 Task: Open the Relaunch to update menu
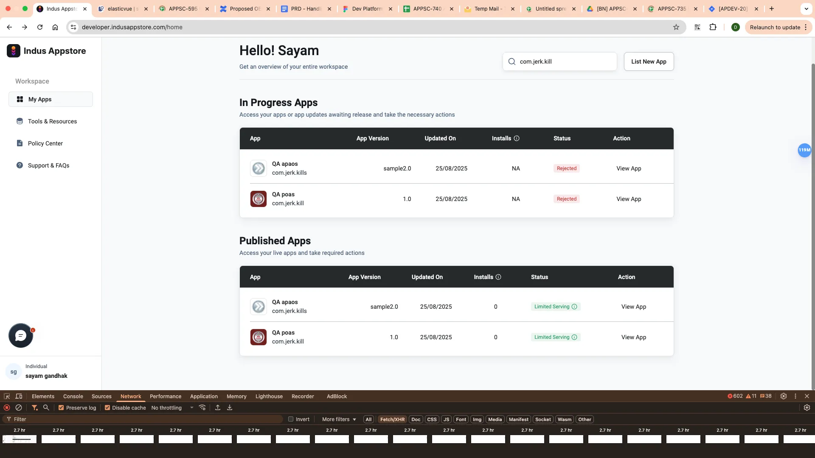(x=778, y=27)
